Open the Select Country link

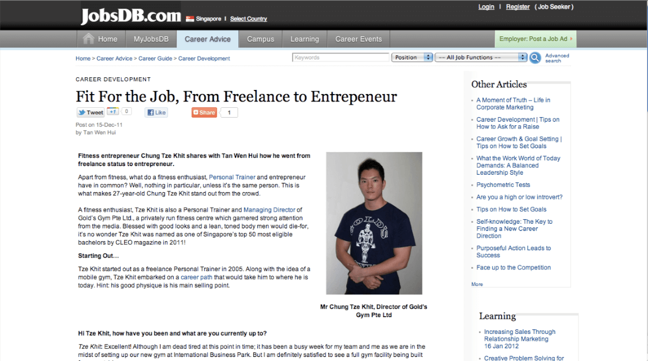[248, 18]
